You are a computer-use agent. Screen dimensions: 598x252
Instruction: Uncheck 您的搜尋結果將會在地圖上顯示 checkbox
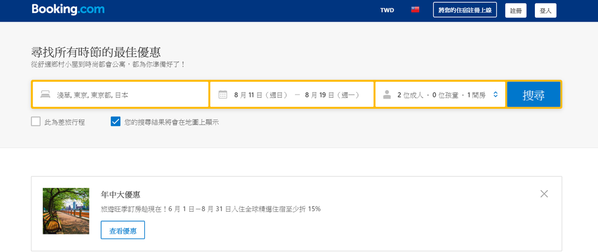[x=116, y=122]
